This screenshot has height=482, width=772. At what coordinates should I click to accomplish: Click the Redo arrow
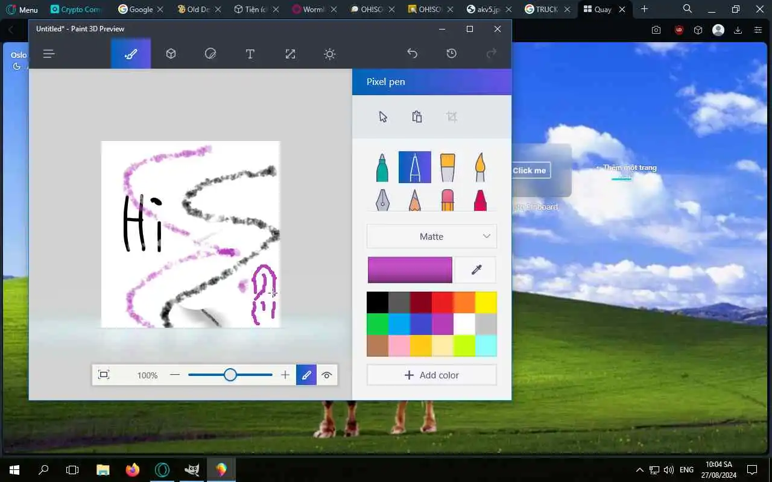492,54
